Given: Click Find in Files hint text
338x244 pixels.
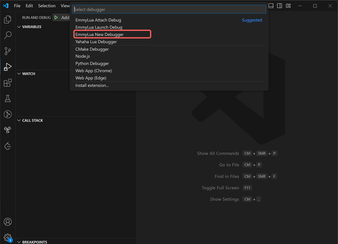Looking at the screenshot, I should pyautogui.click(x=227, y=176).
